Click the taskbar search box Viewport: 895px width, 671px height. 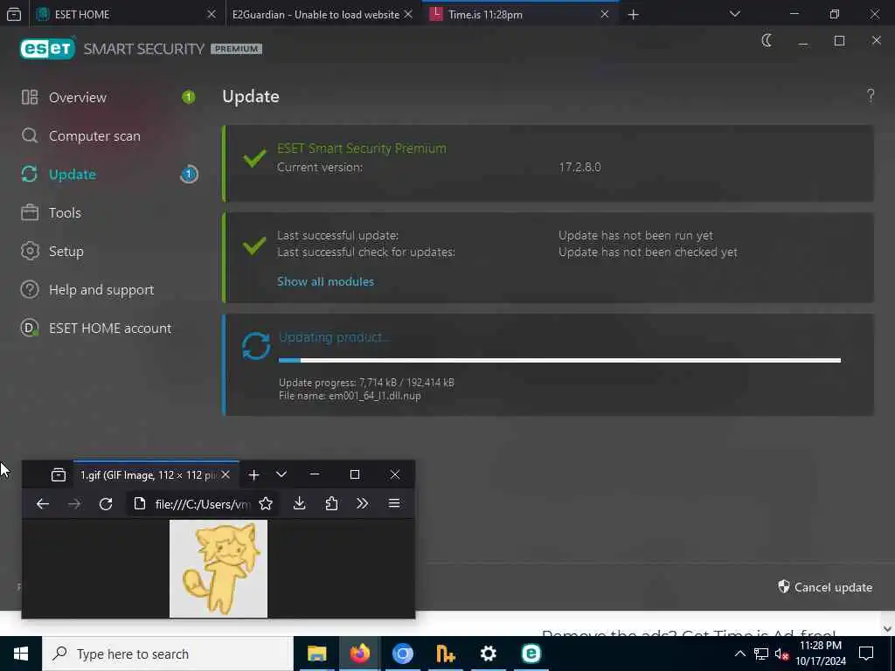tap(167, 654)
